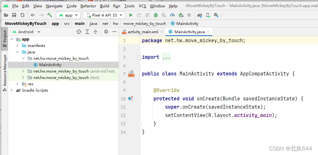Click the collapsed import ... region
This screenshot has width=318, height=155.
167,57
